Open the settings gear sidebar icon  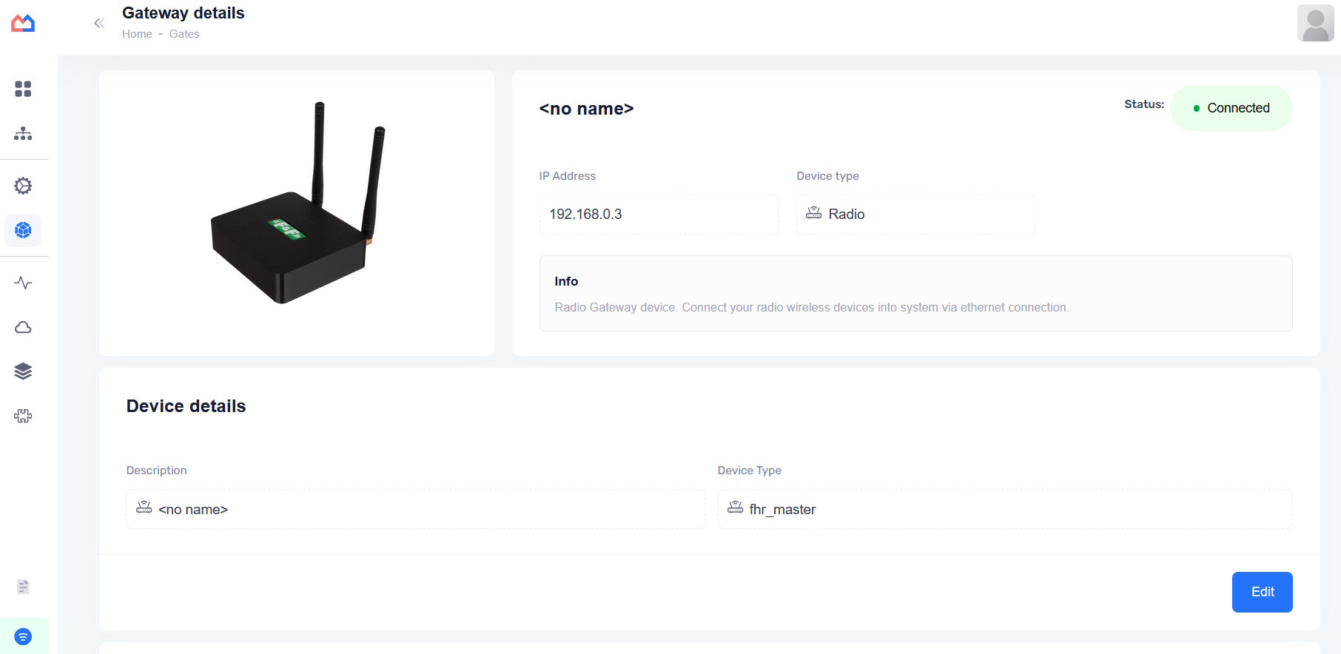pyautogui.click(x=23, y=186)
